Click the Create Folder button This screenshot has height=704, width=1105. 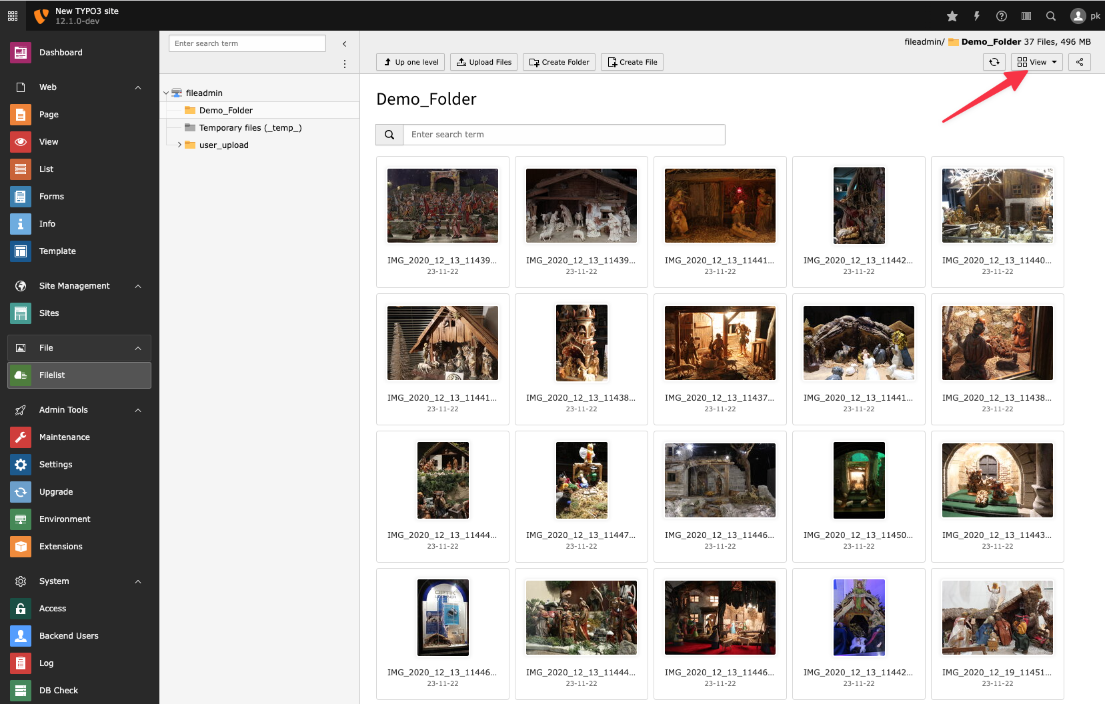(x=559, y=62)
